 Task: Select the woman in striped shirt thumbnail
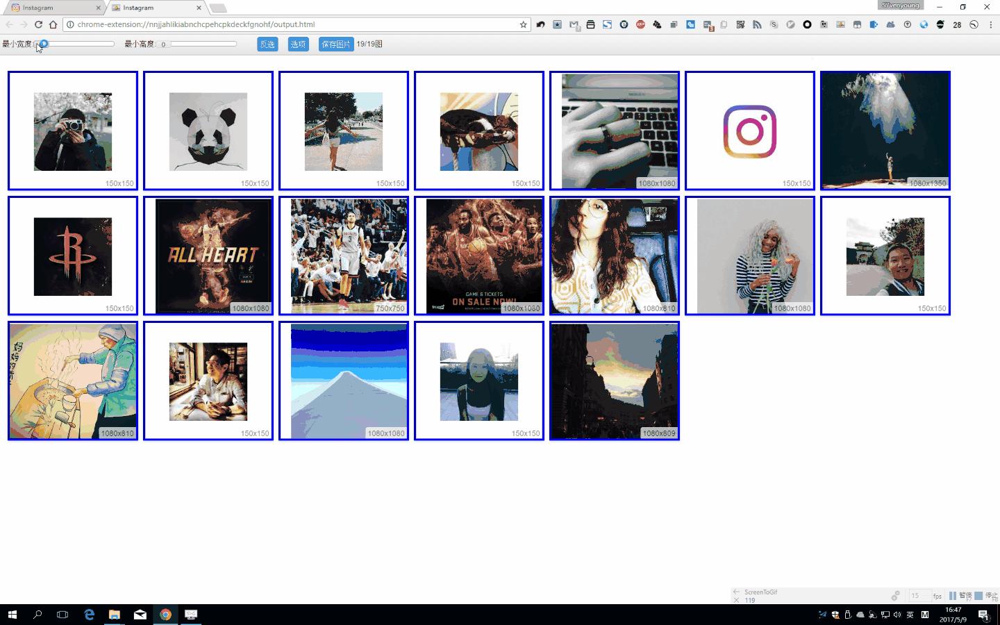click(x=750, y=256)
